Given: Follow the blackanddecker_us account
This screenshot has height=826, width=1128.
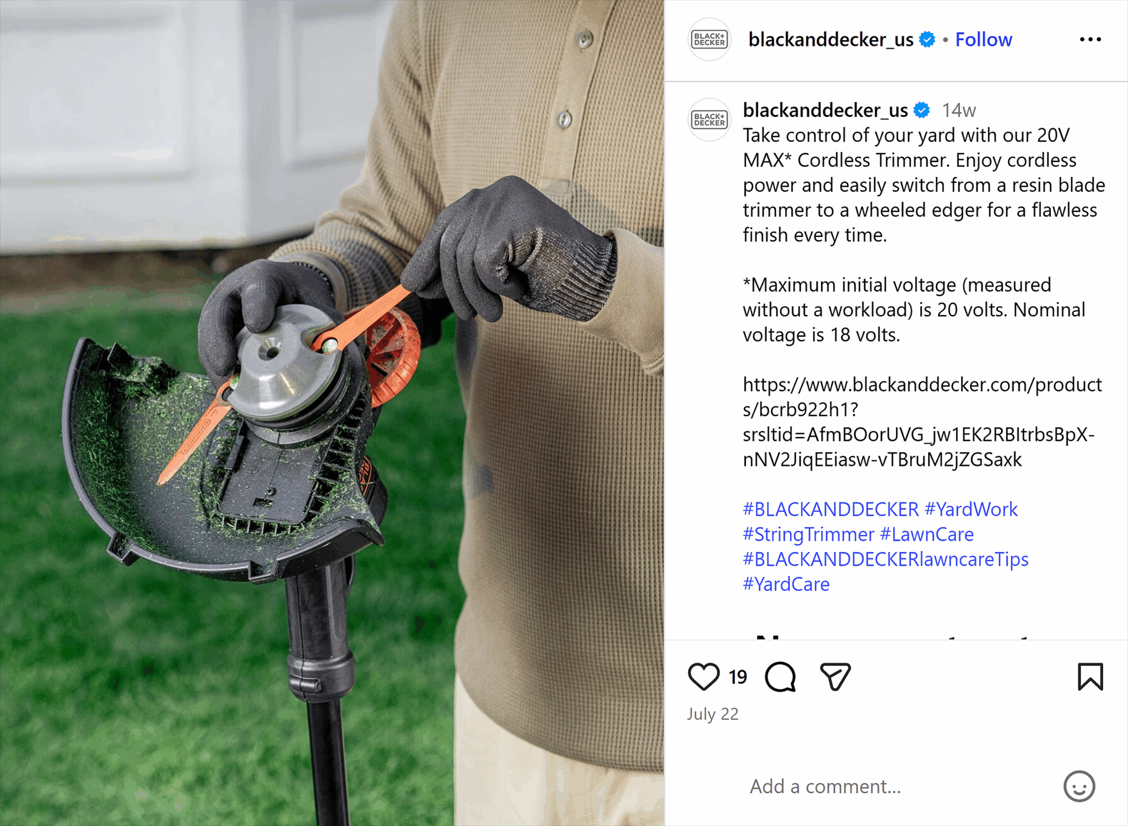Looking at the screenshot, I should [x=983, y=40].
